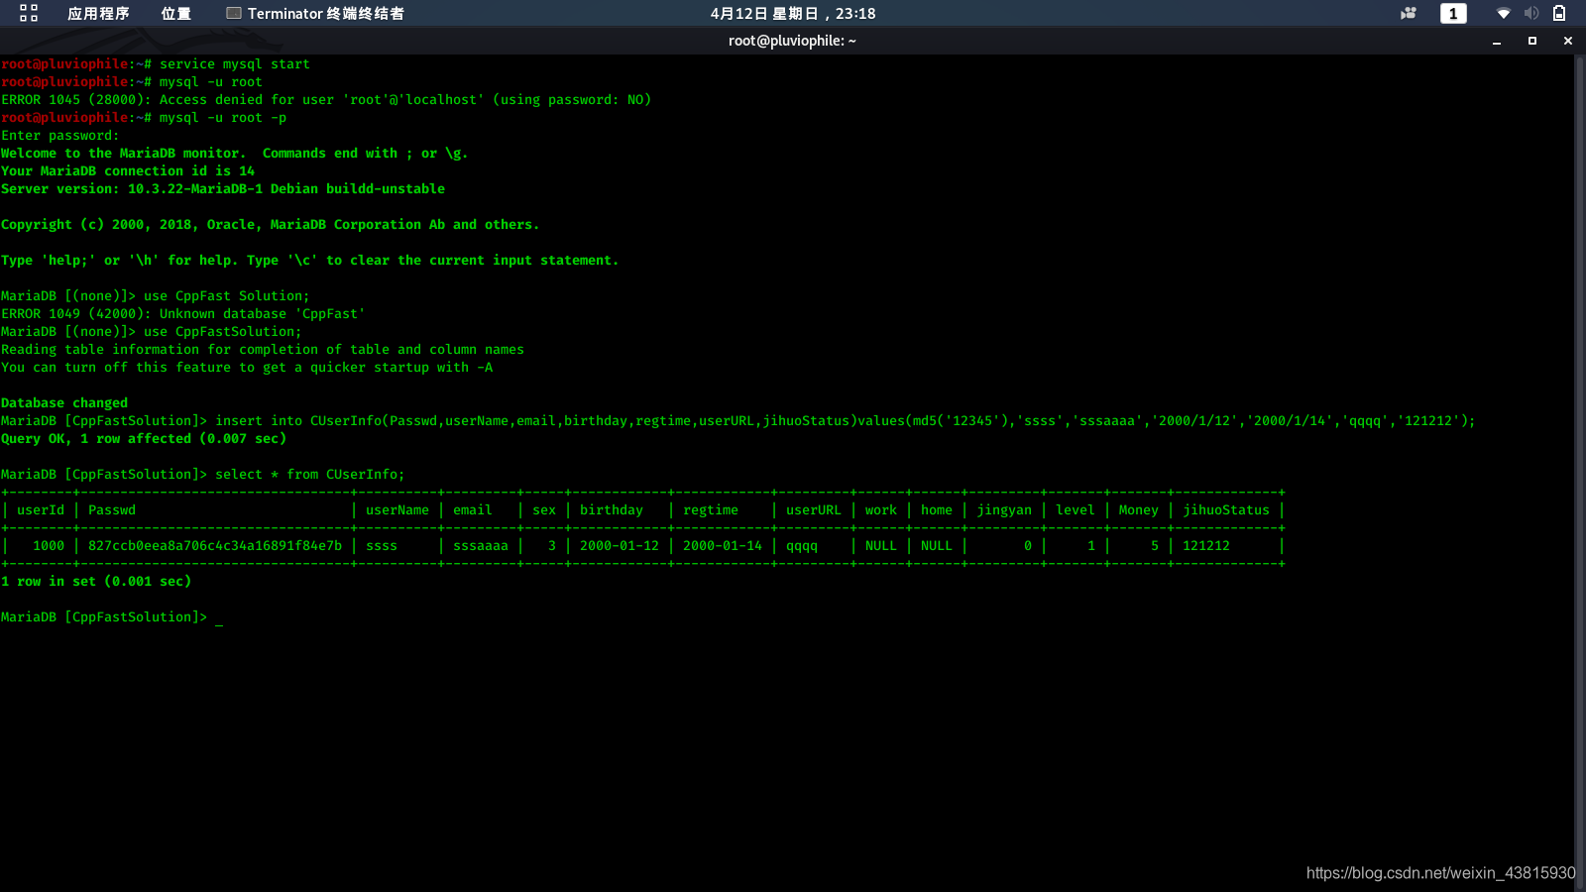Open the 应用程序 menu
Screen dimensions: 1586x892
98,13
